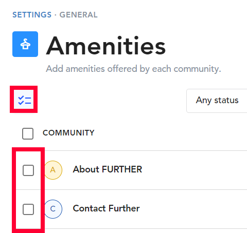Image resolution: width=247 pixels, height=233 pixels.
Task: Click the yellow 'A' community avatar
Action: tap(53, 170)
